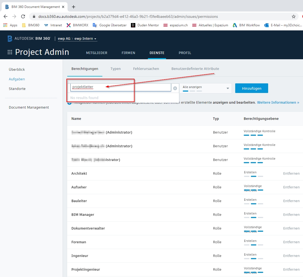Image resolution: width=303 pixels, height=277 pixels.
Task: Click the Berechtigungsebene column header
Action: (261, 118)
